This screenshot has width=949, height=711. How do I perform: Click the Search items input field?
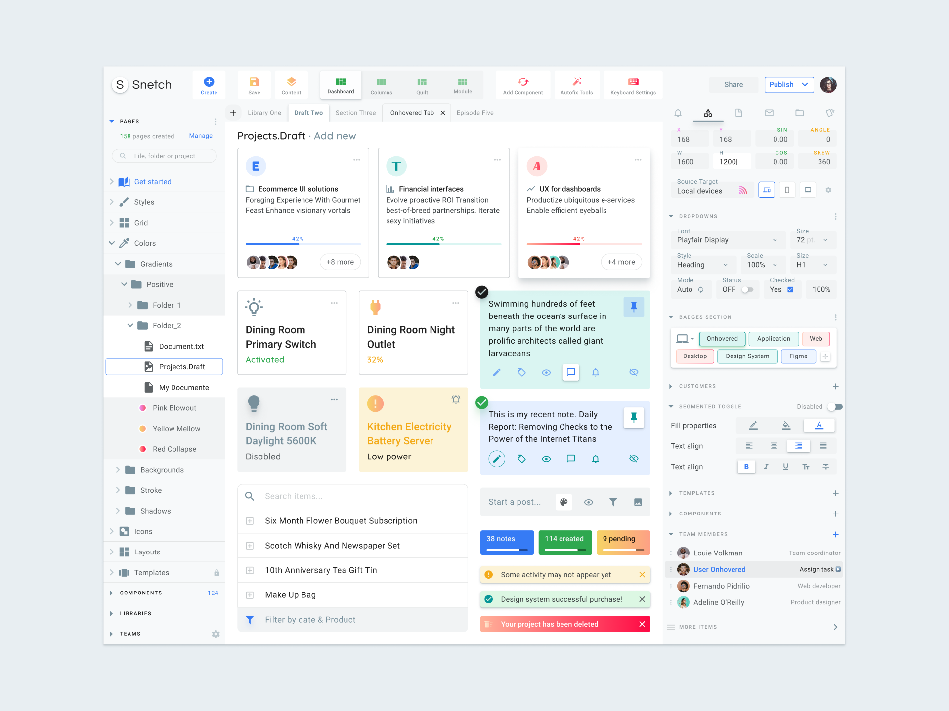352,496
